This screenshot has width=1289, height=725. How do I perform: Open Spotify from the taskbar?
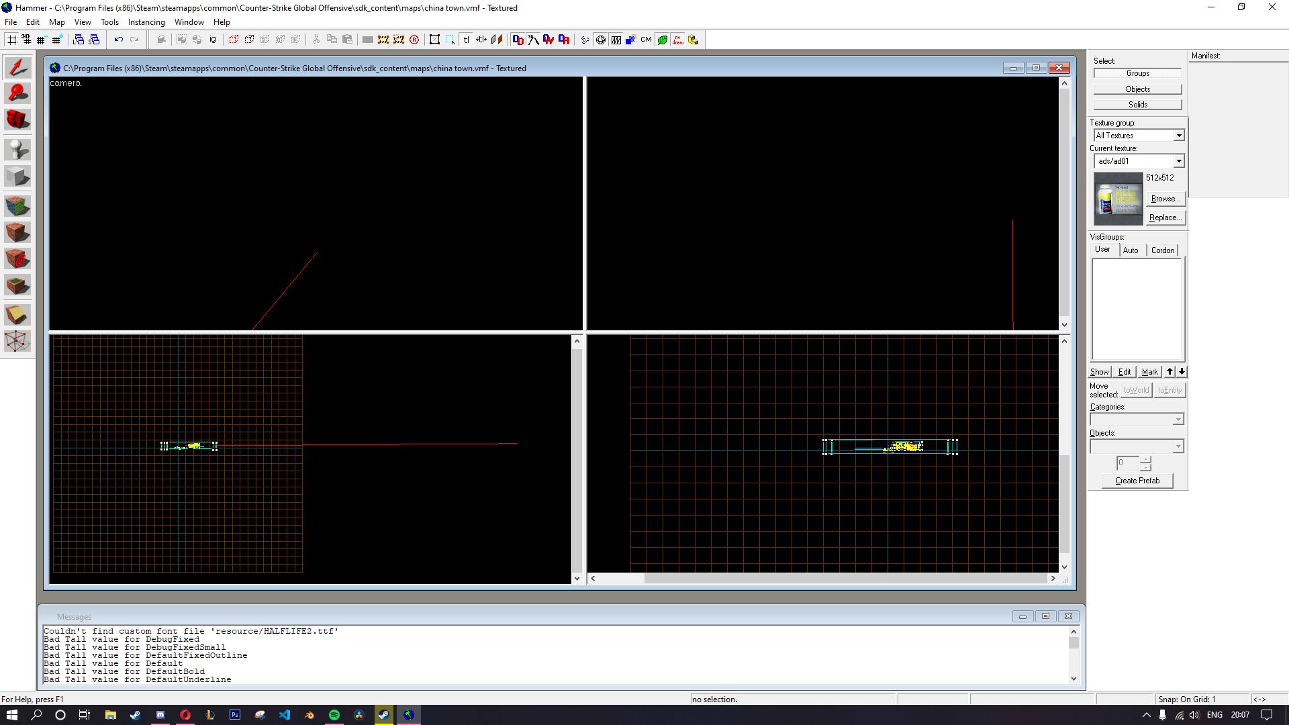click(x=334, y=715)
